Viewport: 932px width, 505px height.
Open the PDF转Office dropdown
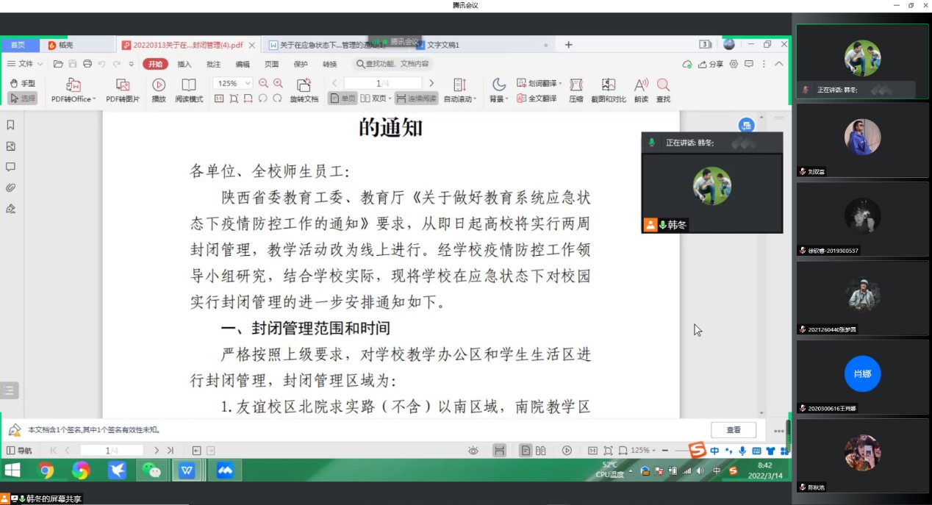pos(74,99)
